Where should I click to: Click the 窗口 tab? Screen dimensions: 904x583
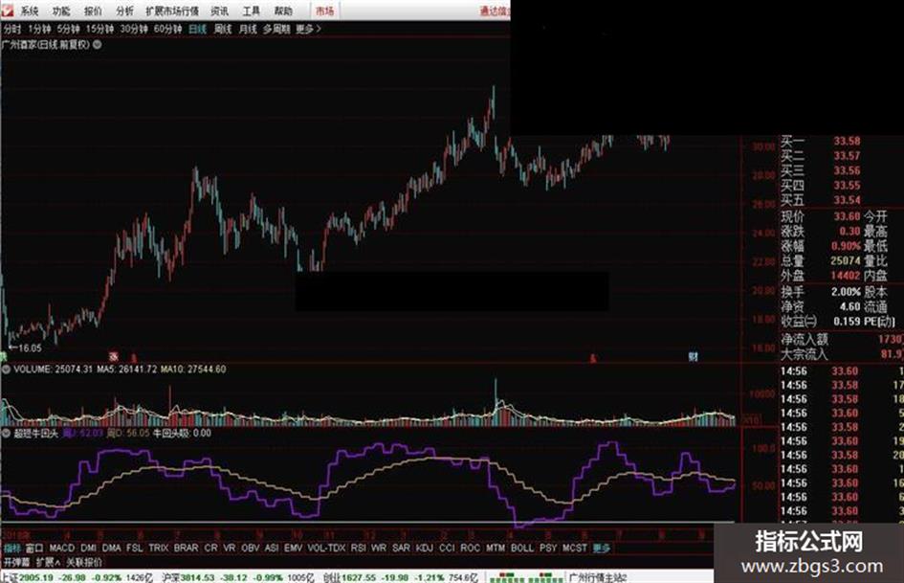pyautogui.click(x=34, y=549)
